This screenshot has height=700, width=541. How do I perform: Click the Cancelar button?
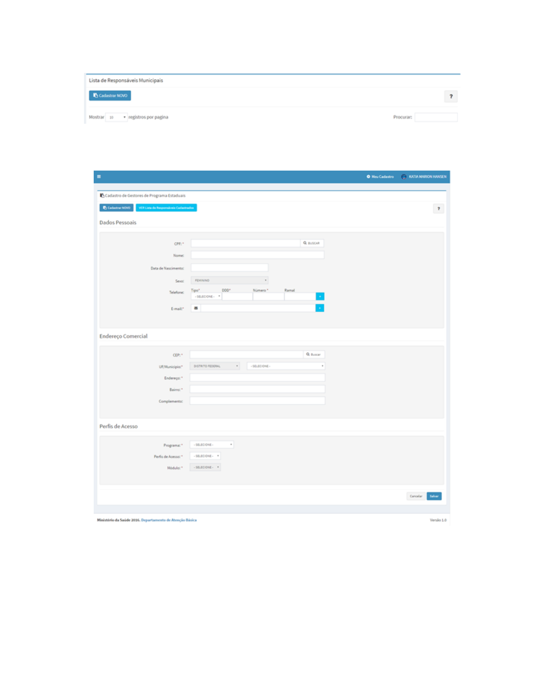[x=416, y=496]
